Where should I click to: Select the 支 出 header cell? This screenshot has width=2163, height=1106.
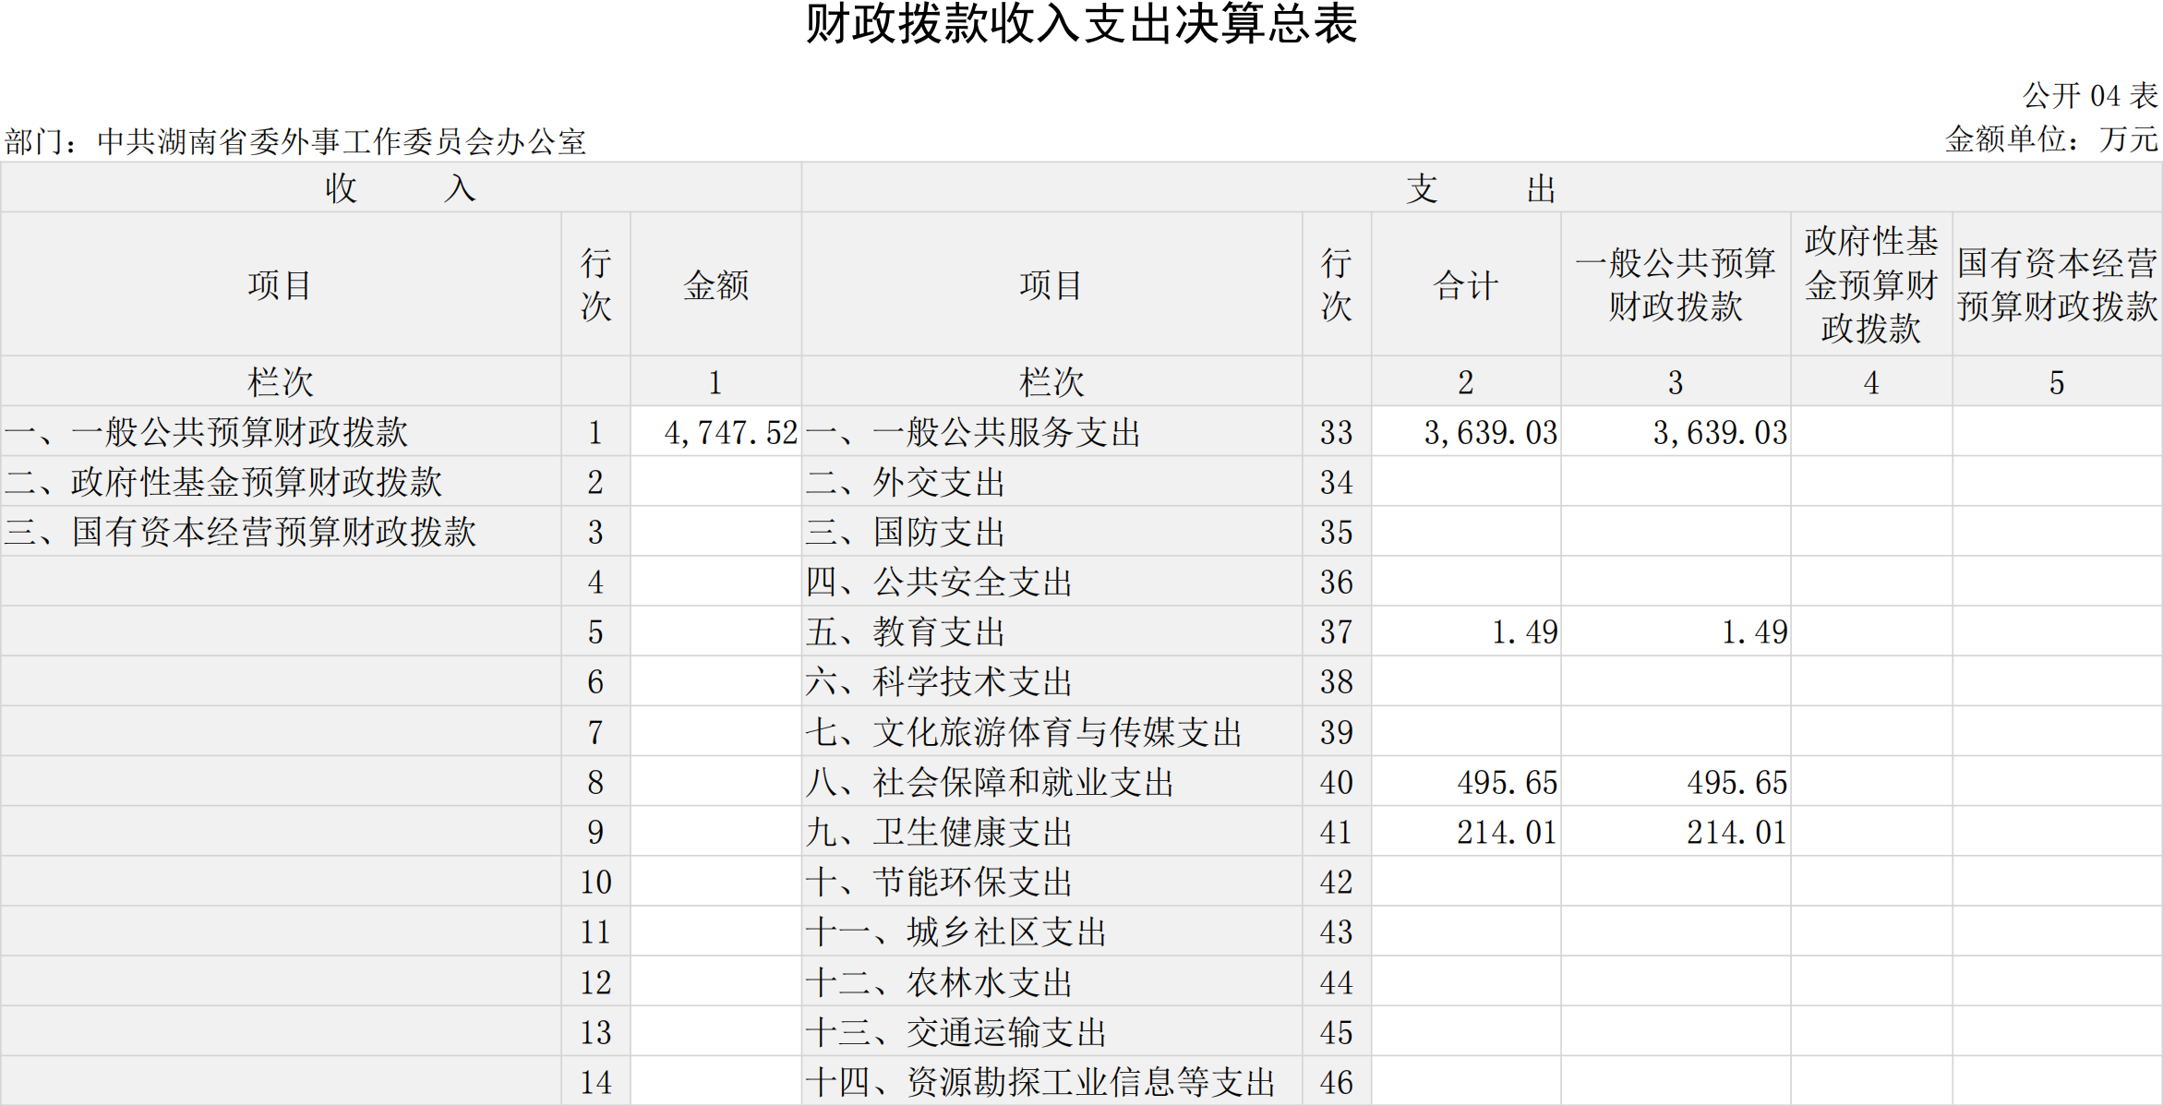tap(1482, 187)
